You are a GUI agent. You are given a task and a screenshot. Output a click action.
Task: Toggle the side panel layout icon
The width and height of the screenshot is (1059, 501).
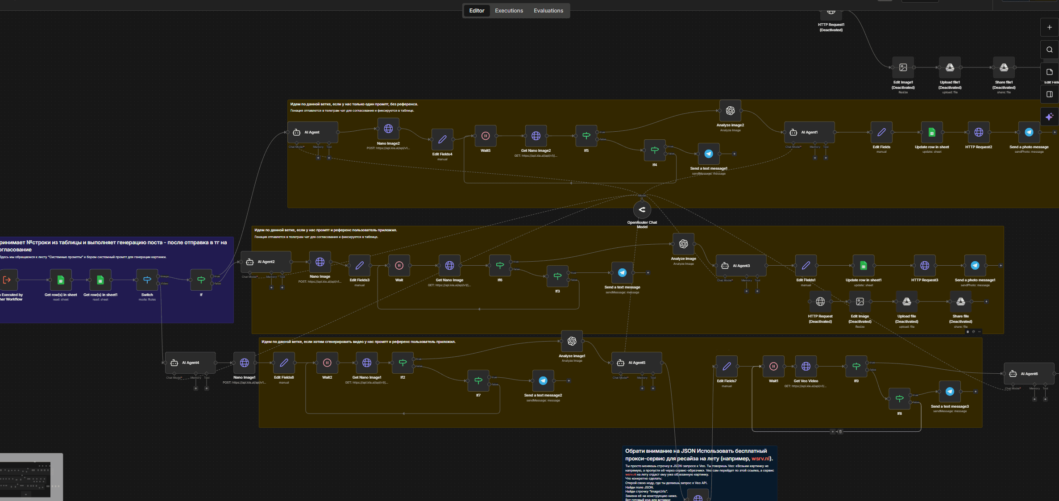click(x=1049, y=94)
